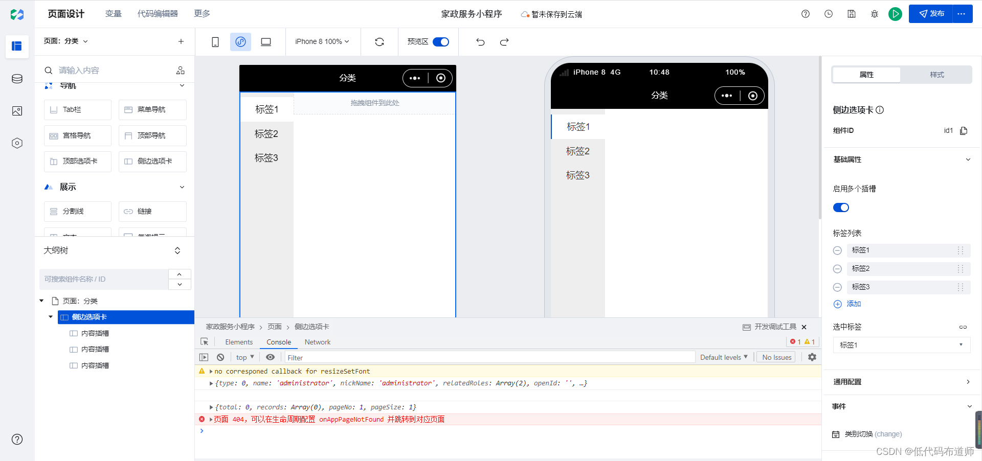
Task: Click the inspect element cursor icon
Action: (205, 342)
